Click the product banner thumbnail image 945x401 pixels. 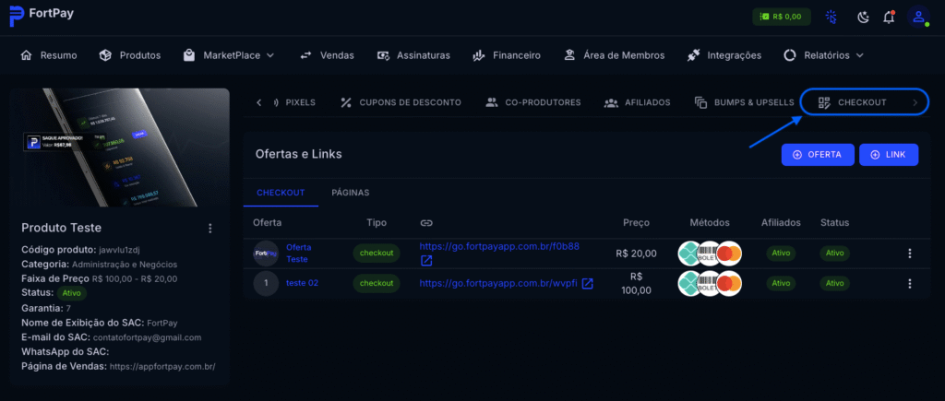click(126, 147)
